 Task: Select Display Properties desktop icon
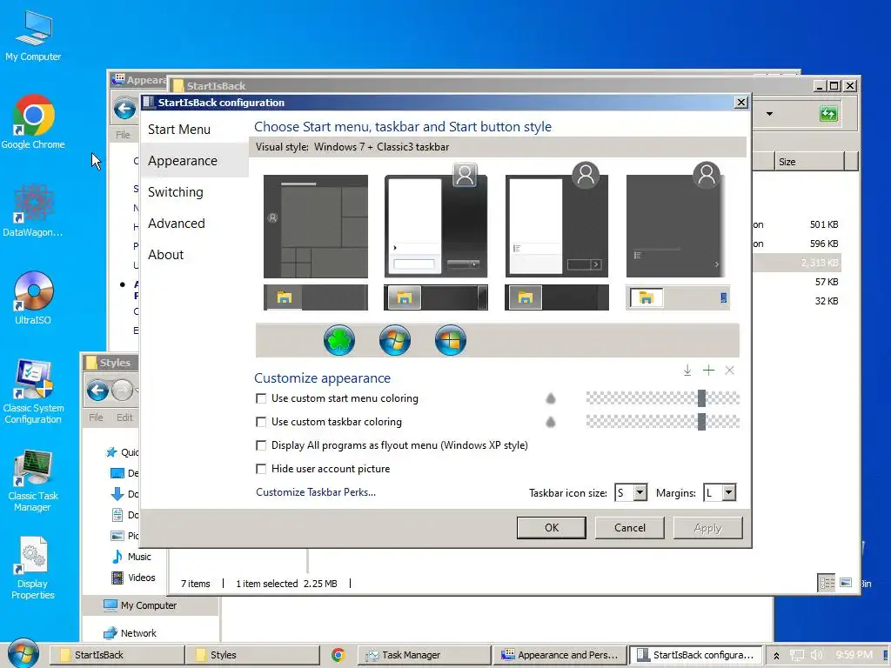33,568
